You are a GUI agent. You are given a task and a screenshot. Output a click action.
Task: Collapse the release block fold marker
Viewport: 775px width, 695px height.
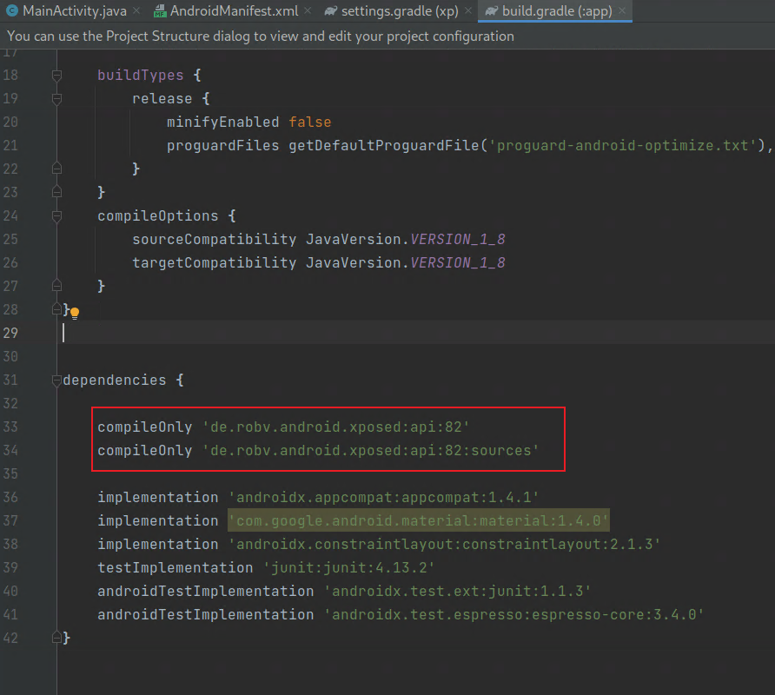[x=57, y=99]
